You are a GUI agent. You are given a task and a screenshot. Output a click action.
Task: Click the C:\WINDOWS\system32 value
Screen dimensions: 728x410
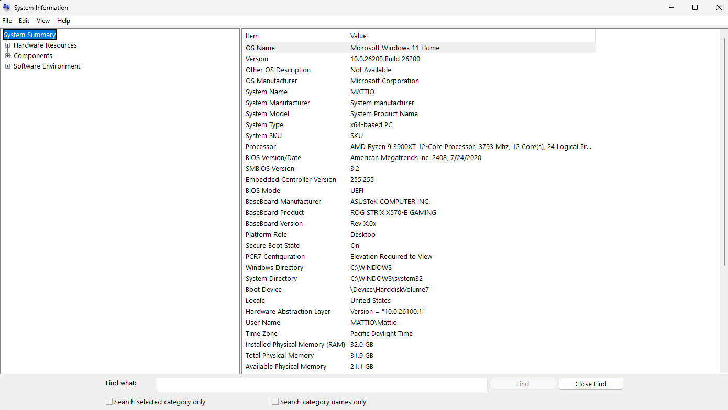point(387,279)
